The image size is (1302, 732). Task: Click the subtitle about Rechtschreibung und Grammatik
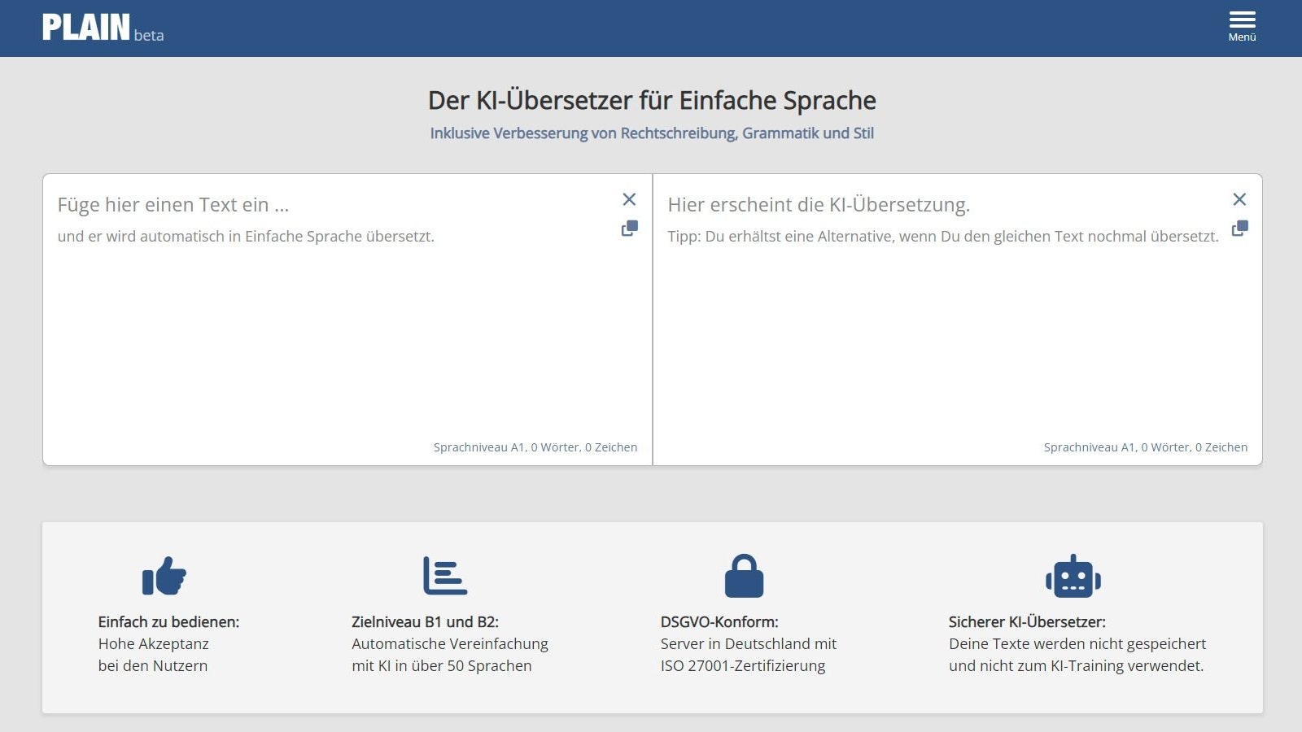pos(652,133)
